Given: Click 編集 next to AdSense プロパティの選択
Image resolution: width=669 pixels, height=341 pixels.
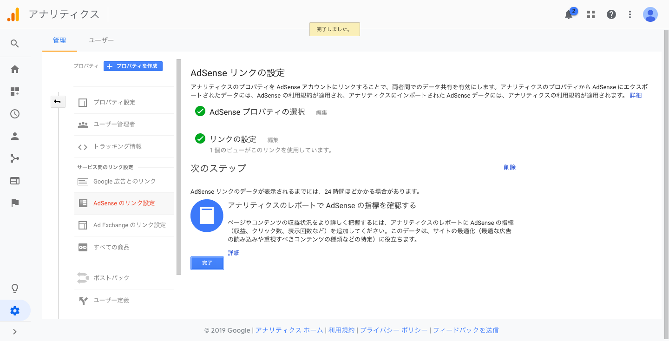Looking at the screenshot, I should 321,113.
